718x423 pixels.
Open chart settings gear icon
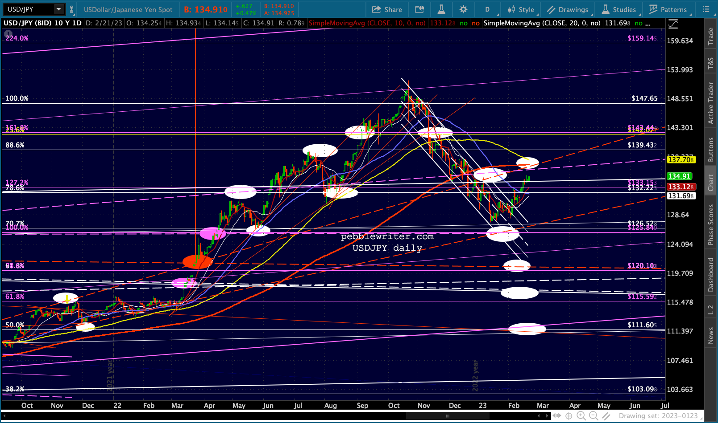(464, 9)
